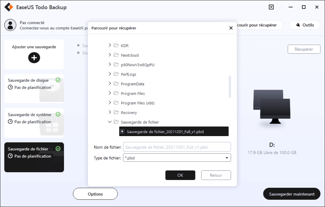Click the EaseUS Todo Backup logo icon

pyautogui.click(x=9, y=7)
